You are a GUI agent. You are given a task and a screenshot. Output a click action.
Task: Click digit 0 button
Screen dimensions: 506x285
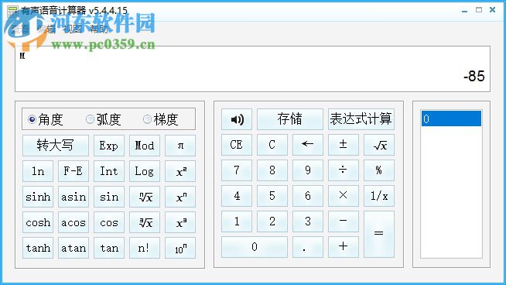coord(255,246)
